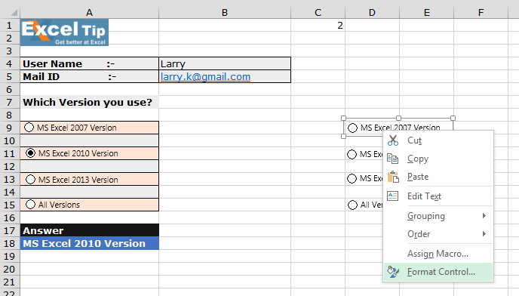Expand the Order submenu arrow

(x=484, y=233)
